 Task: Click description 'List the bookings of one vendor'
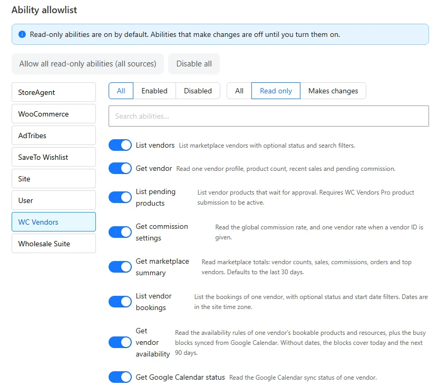click(311, 302)
